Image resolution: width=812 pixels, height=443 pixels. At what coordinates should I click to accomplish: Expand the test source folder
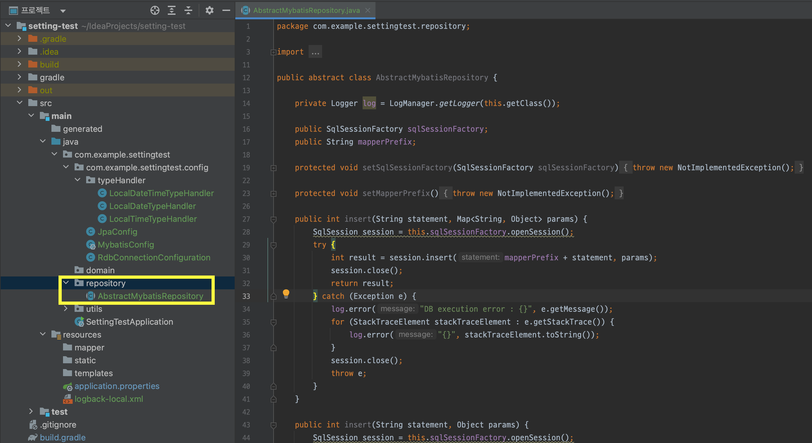coord(31,411)
